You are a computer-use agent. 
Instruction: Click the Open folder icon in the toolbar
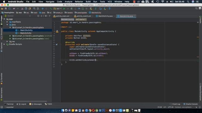[x=2, y=8]
